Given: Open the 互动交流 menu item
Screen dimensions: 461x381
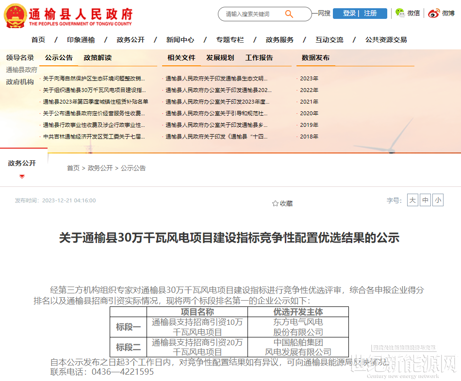Looking at the screenshot, I should click(x=329, y=40).
